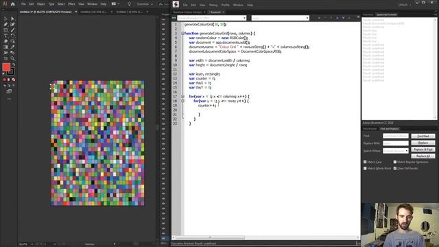Toggle the Match Case checkbox
This screenshot has height=247, width=439.
pyautogui.click(x=365, y=162)
